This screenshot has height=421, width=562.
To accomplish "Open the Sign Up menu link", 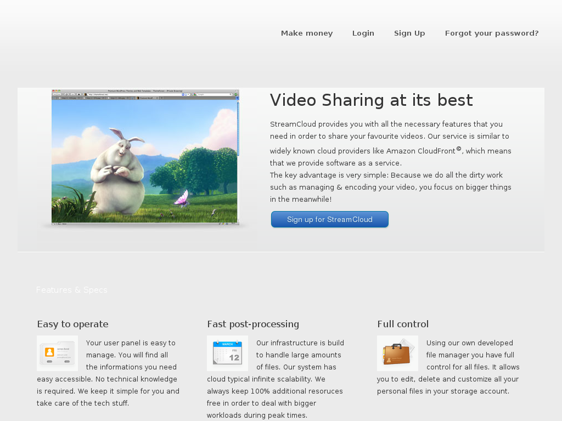I will click(x=409, y=33).
